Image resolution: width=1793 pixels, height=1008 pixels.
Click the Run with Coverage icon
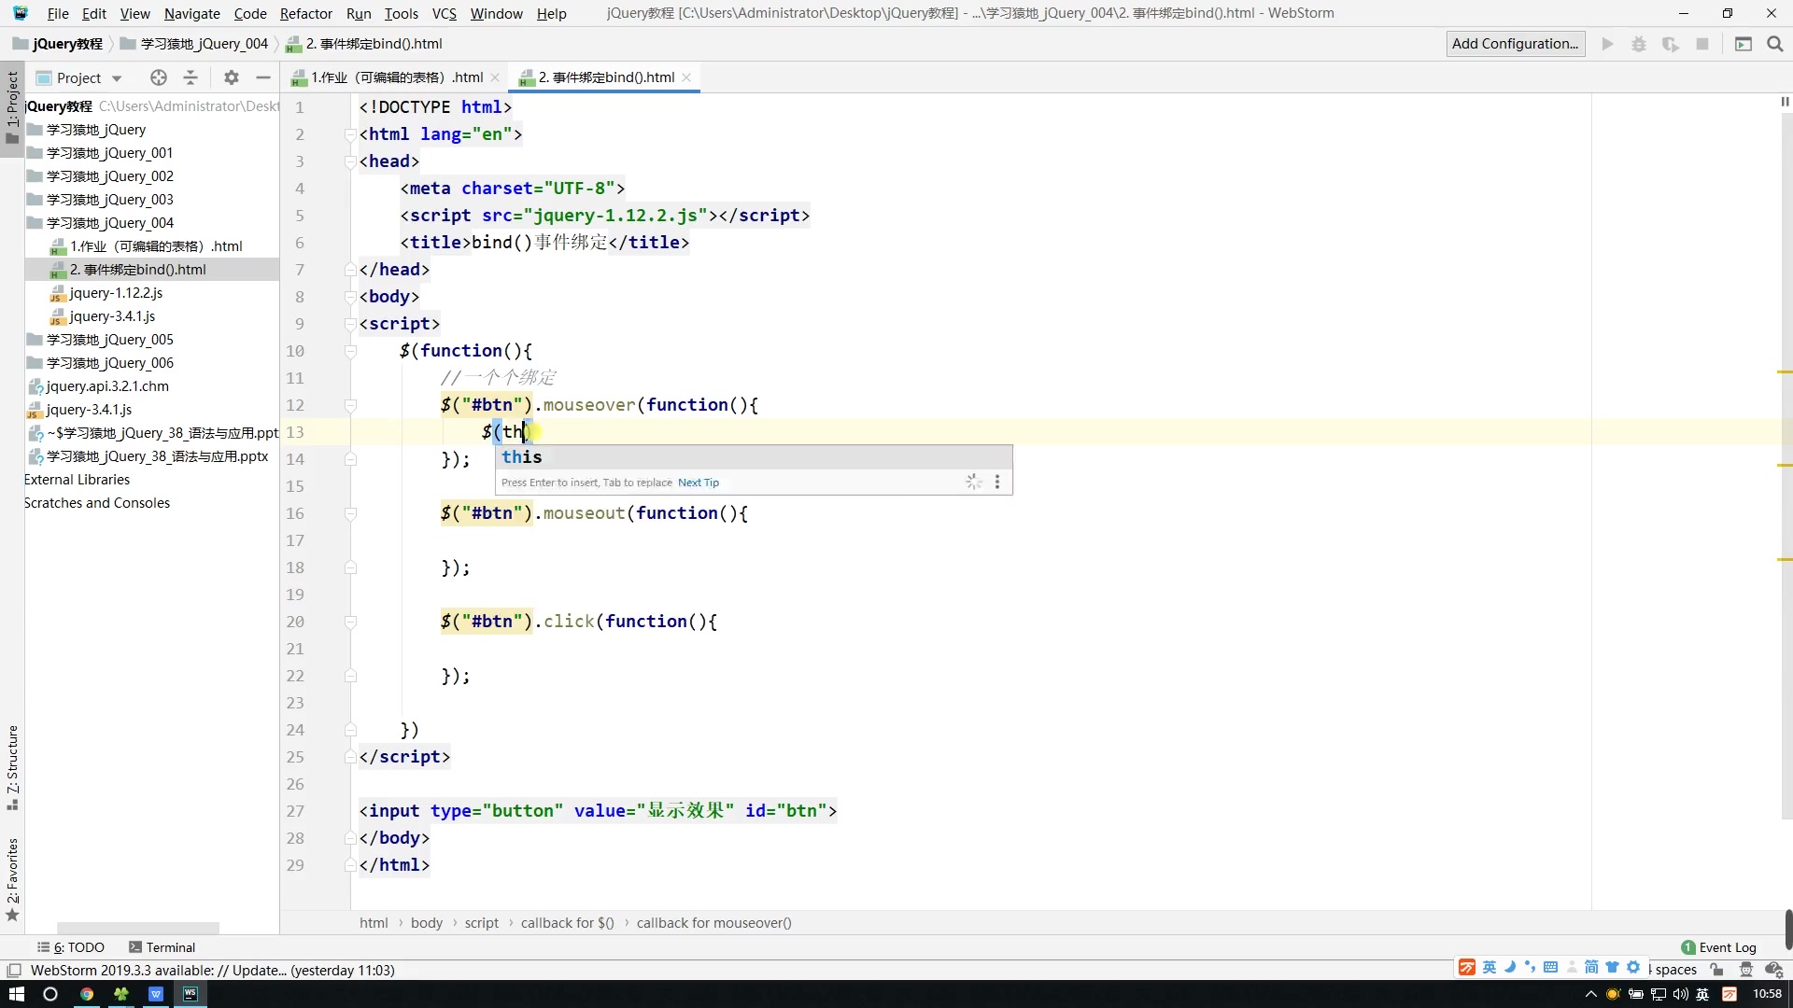point(1671,44)
